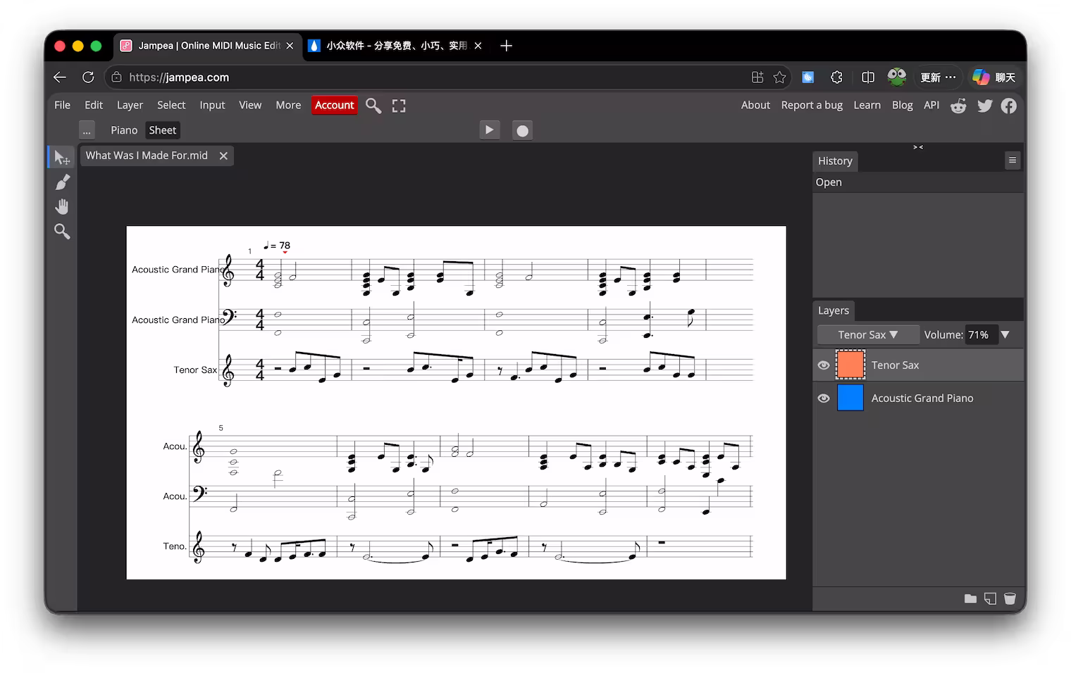The image size is (1071, 673).
Task: Open the browser split view icon
Action: pyautogui.click(x=868, y=77)
